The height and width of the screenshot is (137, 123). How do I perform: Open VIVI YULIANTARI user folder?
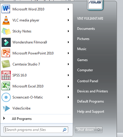[90, 18]
